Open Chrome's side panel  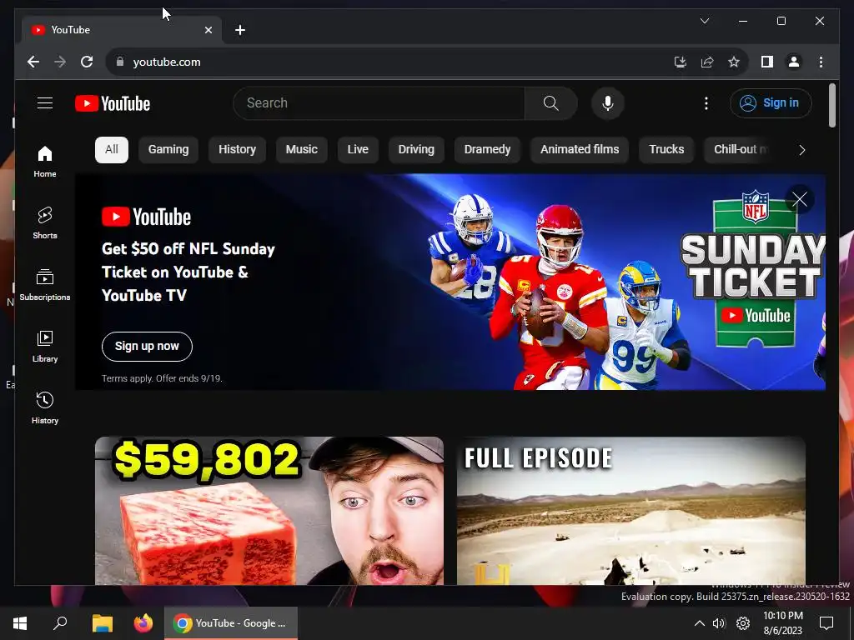pyautogui.click(x=767, y=62)
